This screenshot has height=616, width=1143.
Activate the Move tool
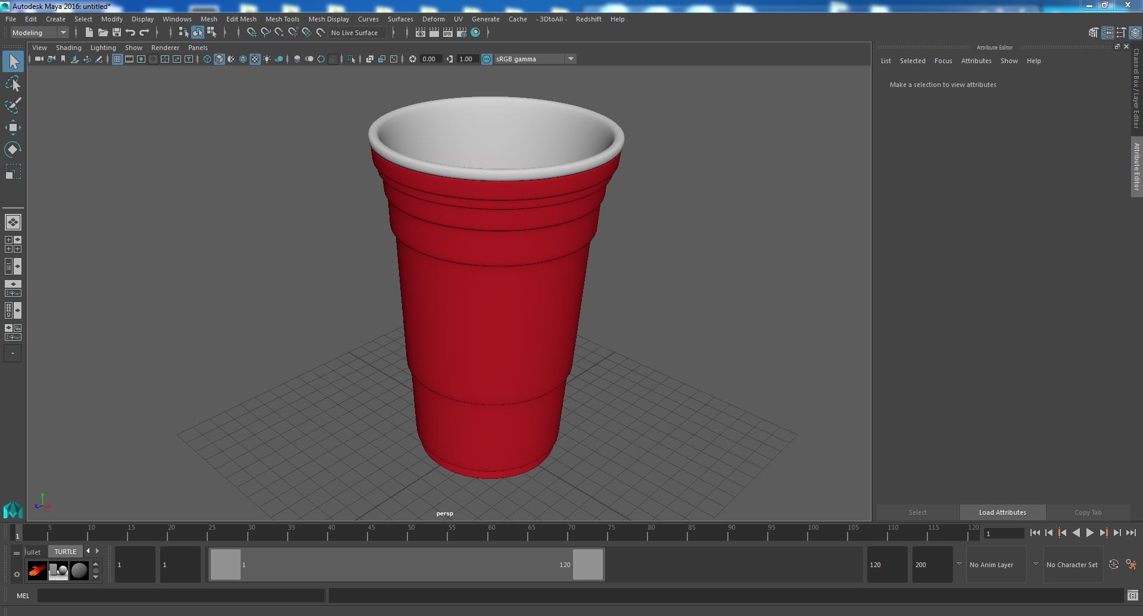(x=13, y=127)
